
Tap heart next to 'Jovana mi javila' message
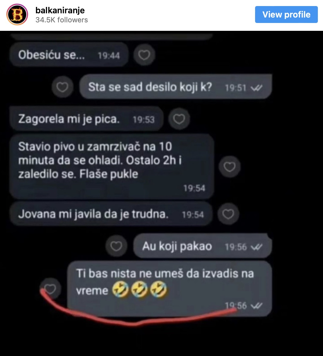click(x=228, y=214)
